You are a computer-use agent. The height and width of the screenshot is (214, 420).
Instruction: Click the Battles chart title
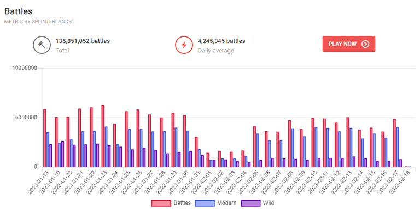(x=19, y=11)
